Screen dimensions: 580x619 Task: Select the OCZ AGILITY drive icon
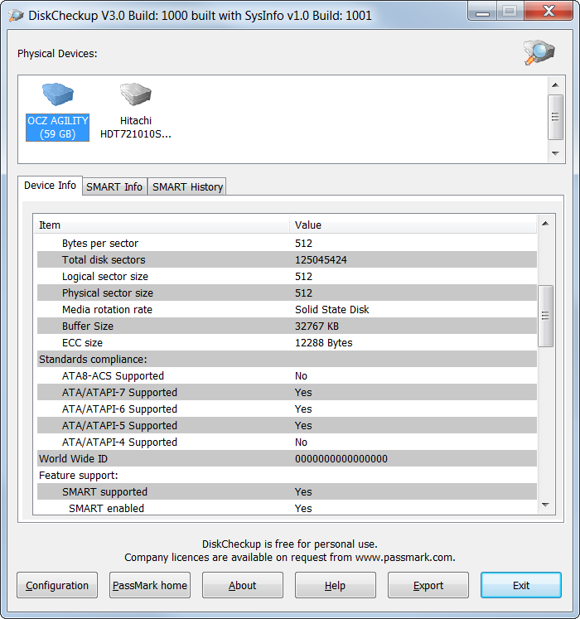[58, 94]
